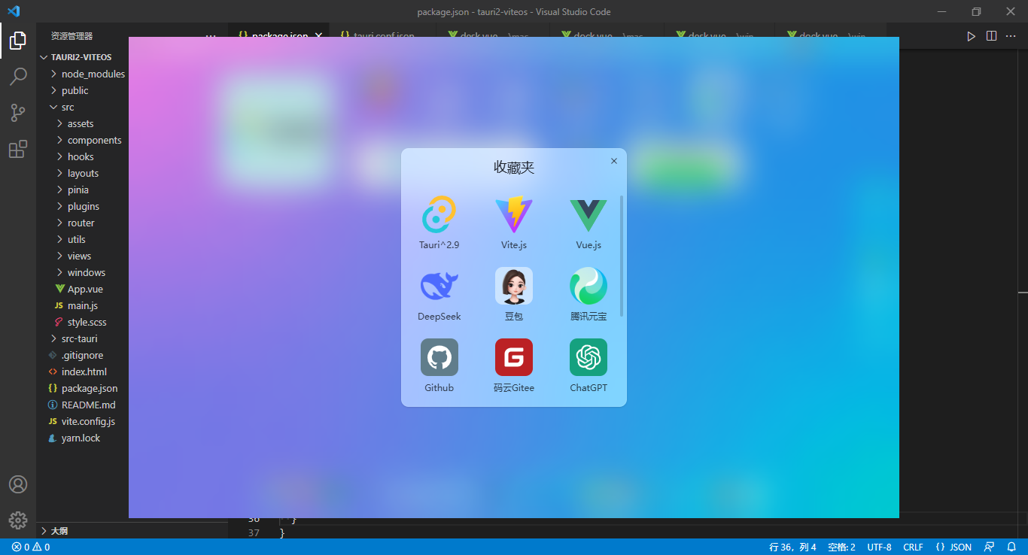Screen dimensions: 1028x555
Task: Launch the 豆包 favorite
Action: coord(514,294)
